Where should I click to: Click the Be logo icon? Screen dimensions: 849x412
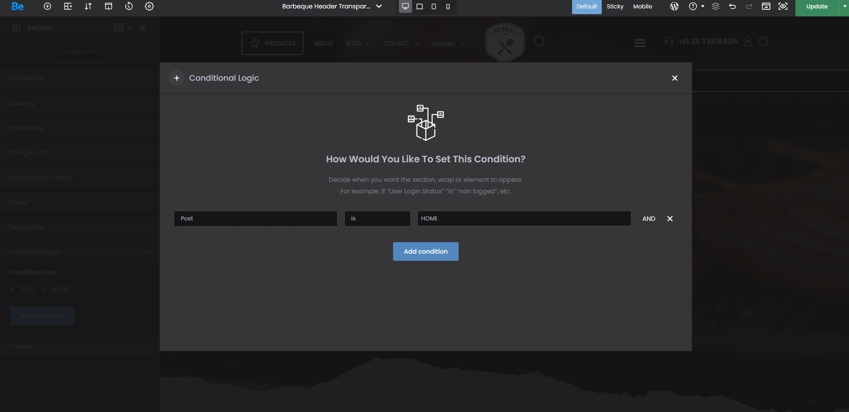tap(18, 6)
